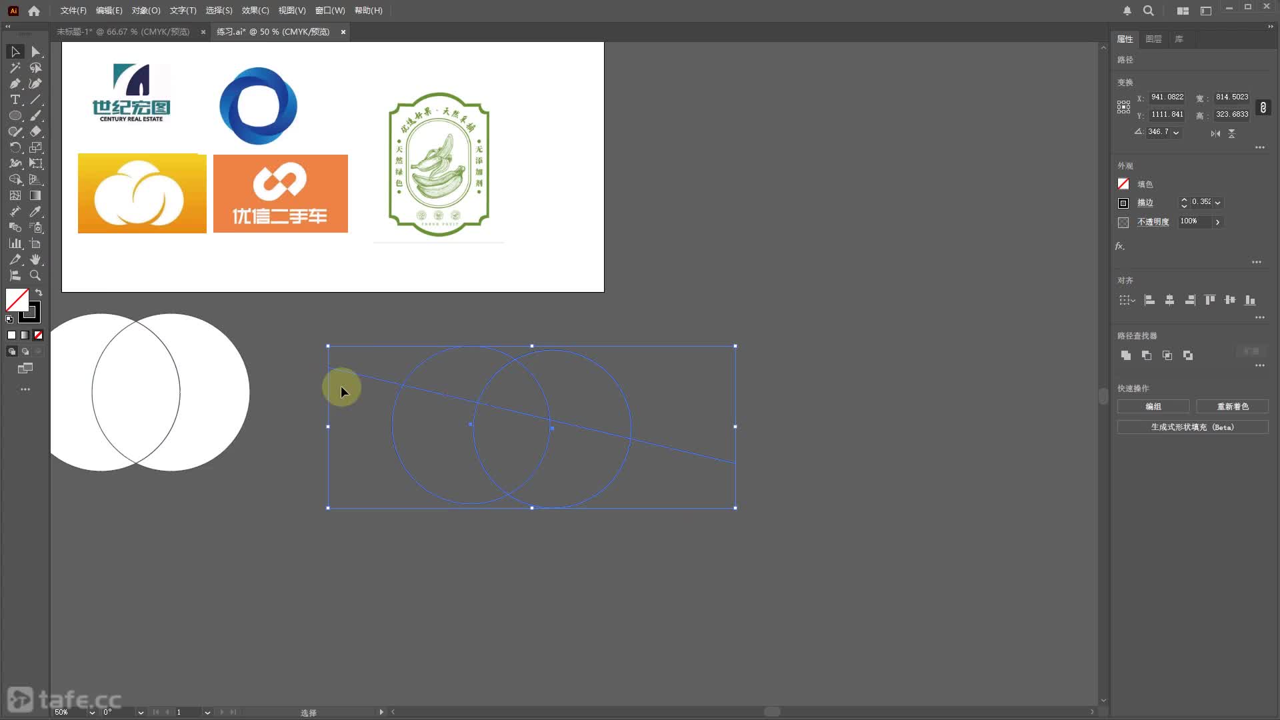
Task: Choose the Ellipse tool
Action: (x=15, y=115)
